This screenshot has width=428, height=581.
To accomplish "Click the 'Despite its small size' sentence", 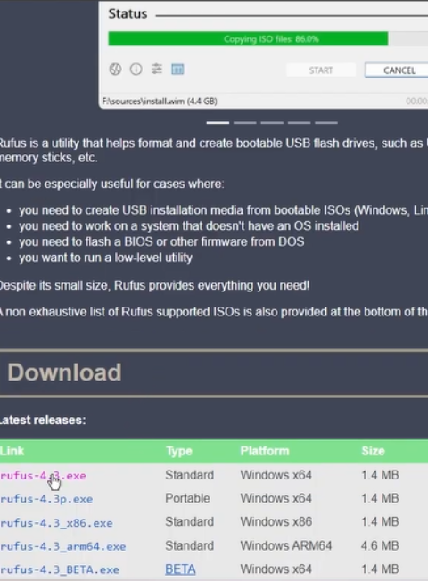I will [154, 286].
